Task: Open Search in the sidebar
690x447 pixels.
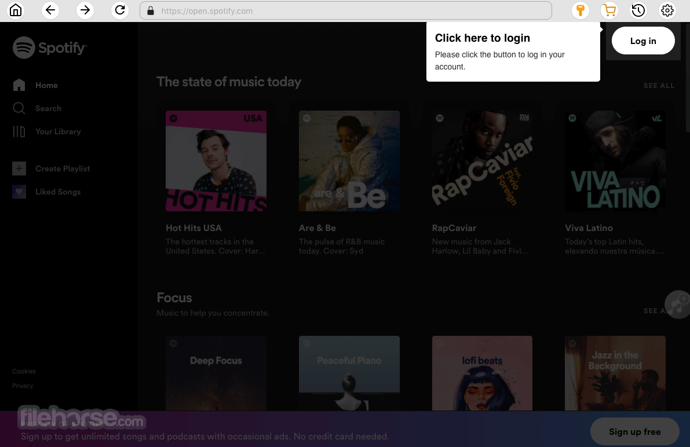Action: (37, 108)
